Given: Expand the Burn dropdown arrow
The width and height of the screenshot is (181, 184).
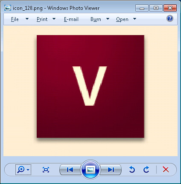Looking at the screenshot, I should point(108,19).
